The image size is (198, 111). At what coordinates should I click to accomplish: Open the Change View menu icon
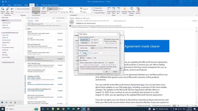pyautogui.click(x=3, y=10)
